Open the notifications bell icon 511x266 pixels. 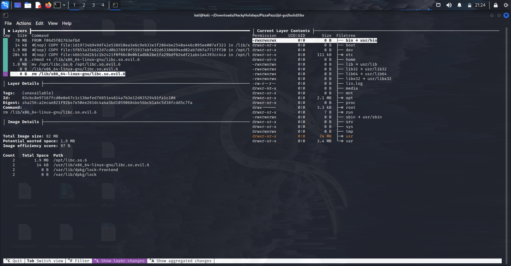point(459,5)
